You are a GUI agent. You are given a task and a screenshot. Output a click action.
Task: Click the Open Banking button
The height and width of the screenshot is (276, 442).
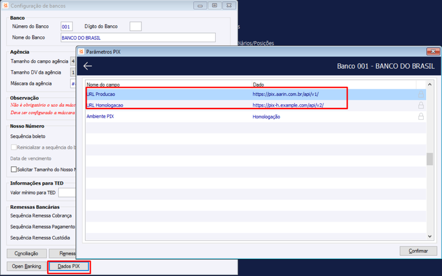(x=27, y=267)
